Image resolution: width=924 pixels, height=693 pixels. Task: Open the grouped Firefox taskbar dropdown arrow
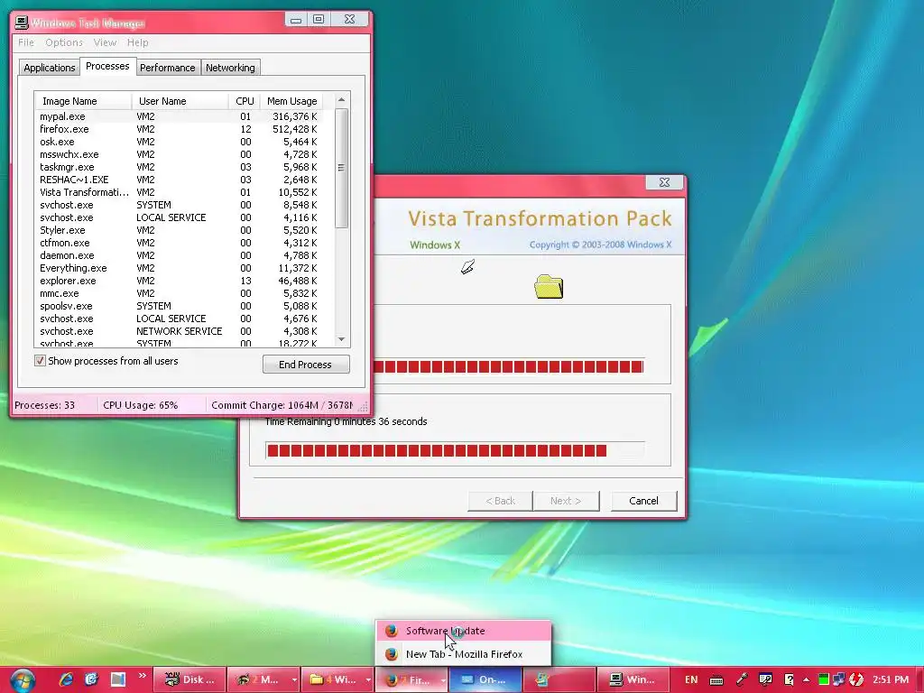click(442, 679)
